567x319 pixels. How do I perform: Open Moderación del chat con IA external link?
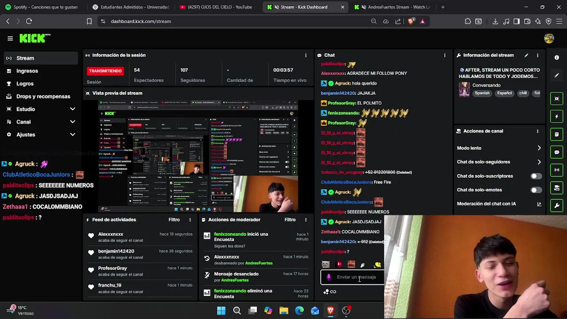click(539, 204)
